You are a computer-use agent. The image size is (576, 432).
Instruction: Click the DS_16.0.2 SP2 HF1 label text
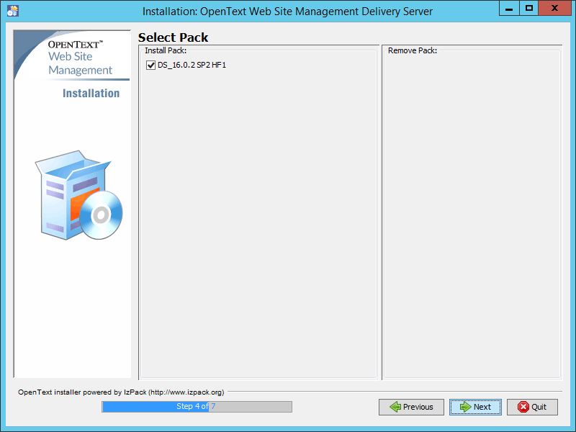192,65
